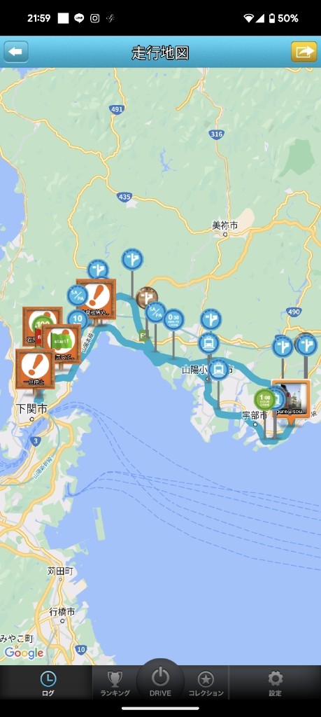Select the topmost blue junction marker

pos(132,259)
